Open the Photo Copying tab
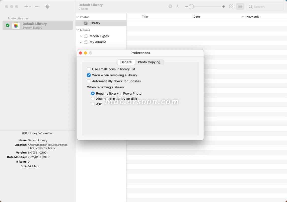 149,62
